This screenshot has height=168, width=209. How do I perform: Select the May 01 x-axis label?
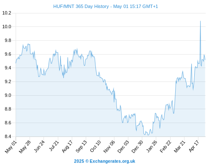tap(11, 147)
